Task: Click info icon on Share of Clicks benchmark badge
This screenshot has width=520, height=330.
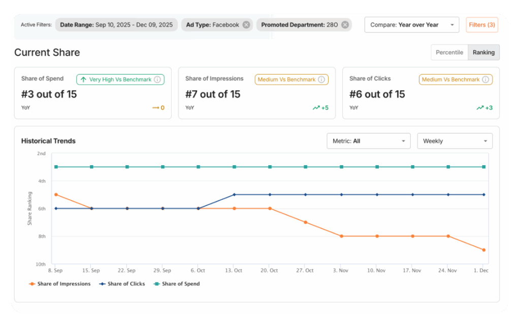Action: [x=485, y=79]
